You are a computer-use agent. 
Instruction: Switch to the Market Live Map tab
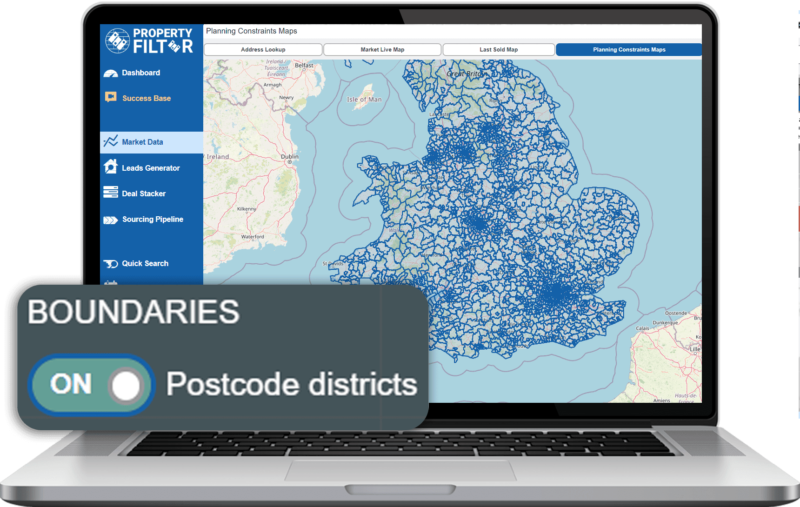[382, 49]
